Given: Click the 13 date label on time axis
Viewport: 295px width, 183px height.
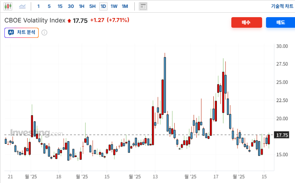Looking at the screenshot, I should pyautogui.click(x=155, y=176).
